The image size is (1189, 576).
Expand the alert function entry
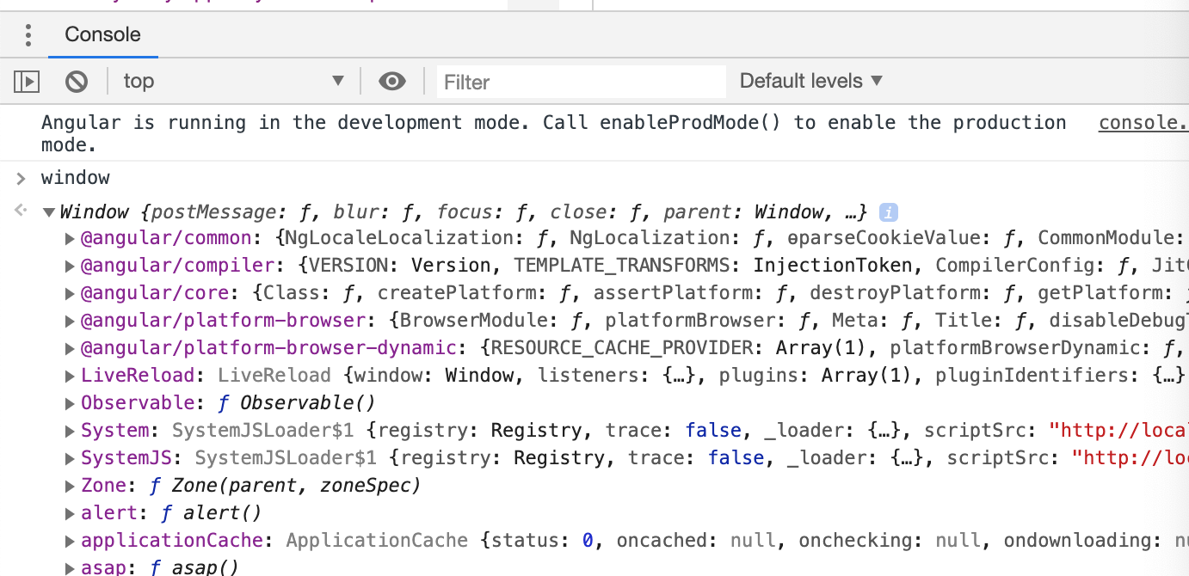pyautogui.click(x=71, y=513)
